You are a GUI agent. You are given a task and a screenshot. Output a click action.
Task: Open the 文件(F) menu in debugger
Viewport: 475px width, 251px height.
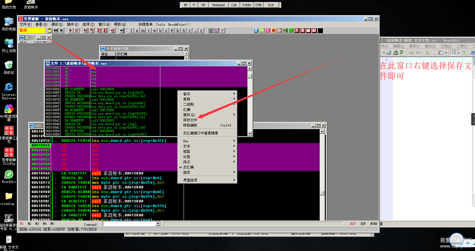26,24
